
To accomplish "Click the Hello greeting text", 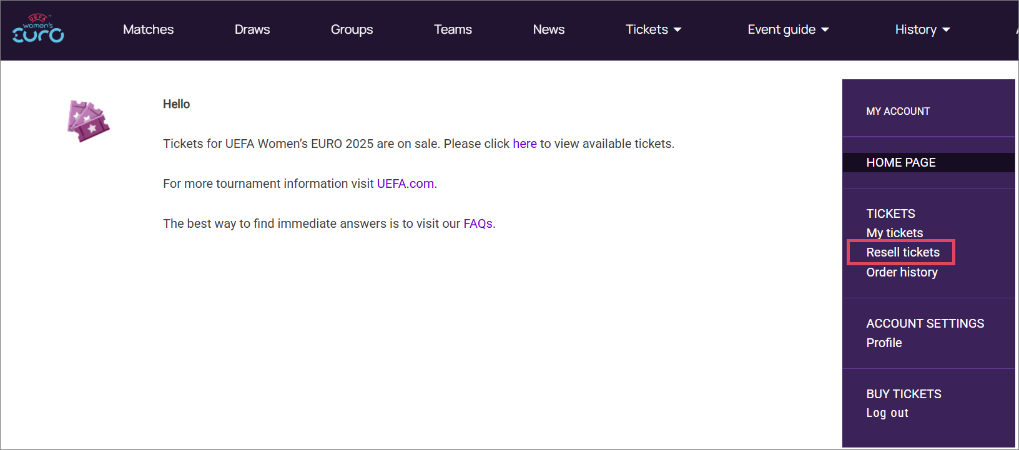I will click(x=176, y=104).
